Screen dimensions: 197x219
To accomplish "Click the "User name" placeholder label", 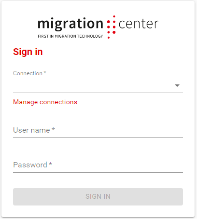I will coord(31,130).
